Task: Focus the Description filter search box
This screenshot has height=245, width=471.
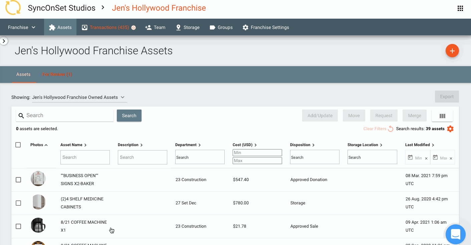Action: (143, 157)
